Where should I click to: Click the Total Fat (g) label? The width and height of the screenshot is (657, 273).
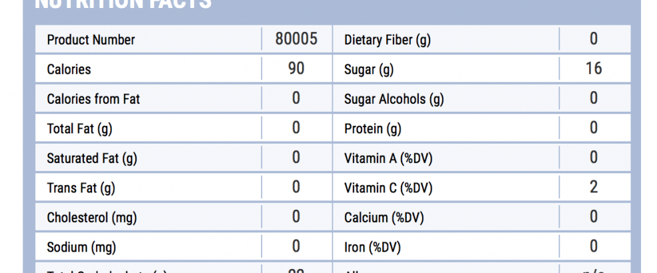click(75, 129)
